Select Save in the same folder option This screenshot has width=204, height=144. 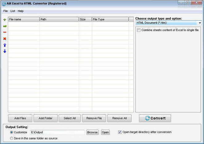point(11,138)
